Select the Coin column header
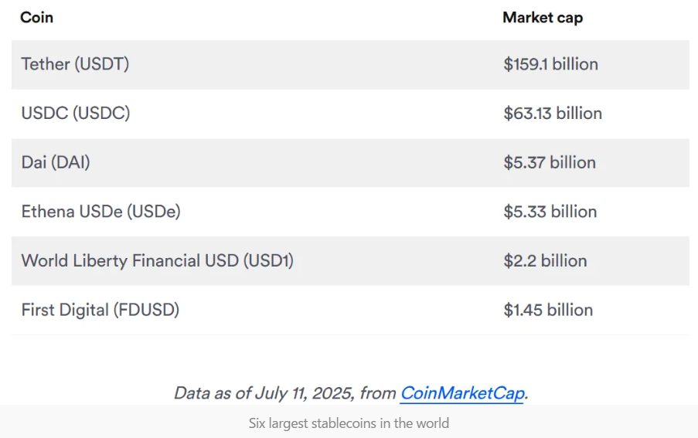Viewport: 698px width, 438px height. tap(36, 17)
